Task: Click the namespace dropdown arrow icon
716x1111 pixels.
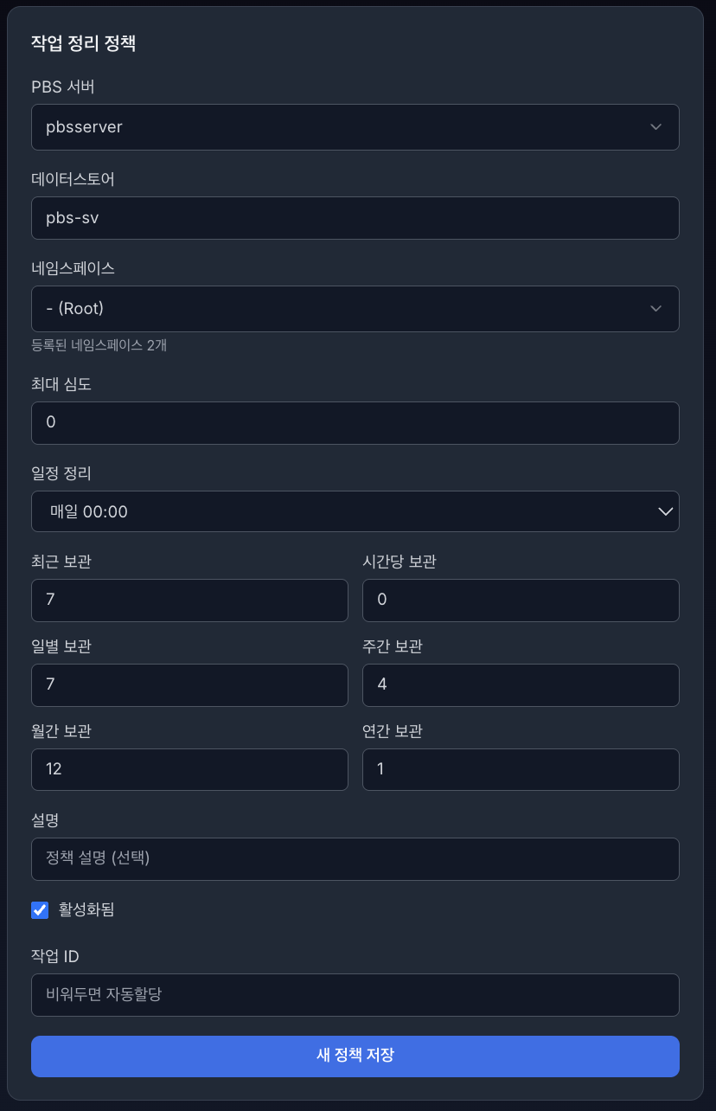Action: [655, 309]
